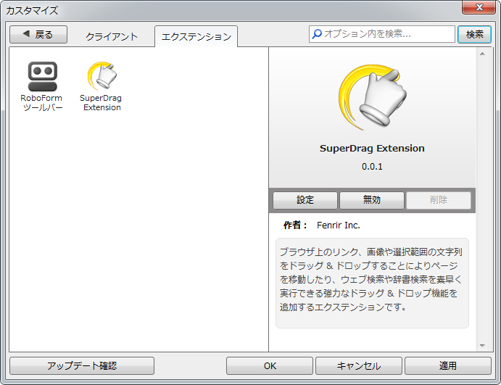Cancel with the キャンセル button
The height and width of the screenshot is (385, 501).
tap(359, 365)
